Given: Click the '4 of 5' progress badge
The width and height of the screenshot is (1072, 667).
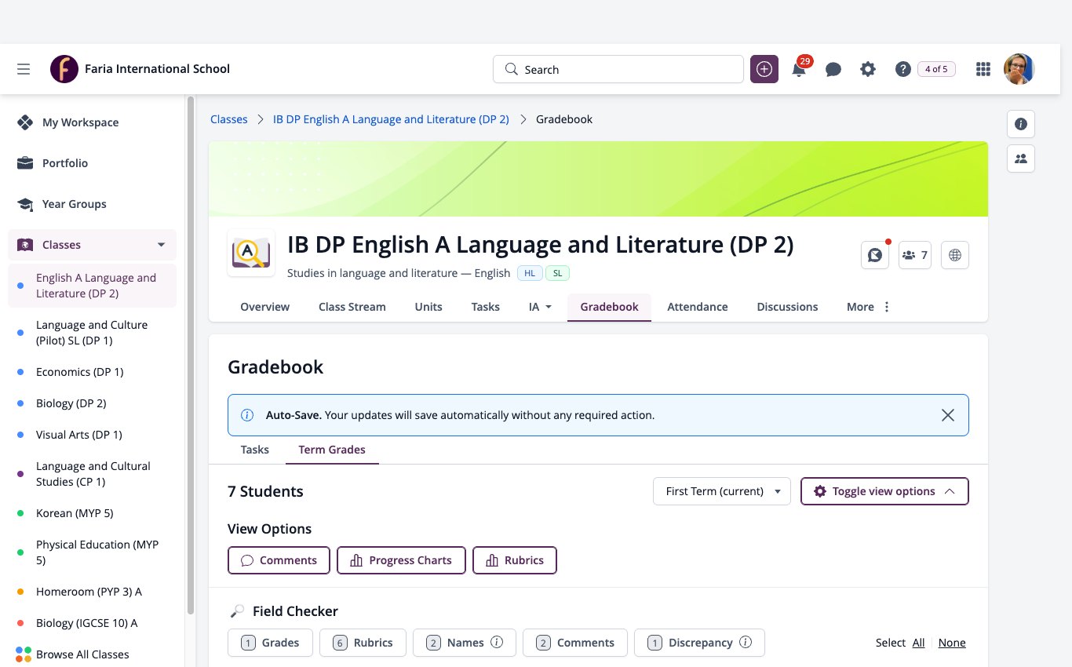Looking at the screenshot, I should [936, 69].
